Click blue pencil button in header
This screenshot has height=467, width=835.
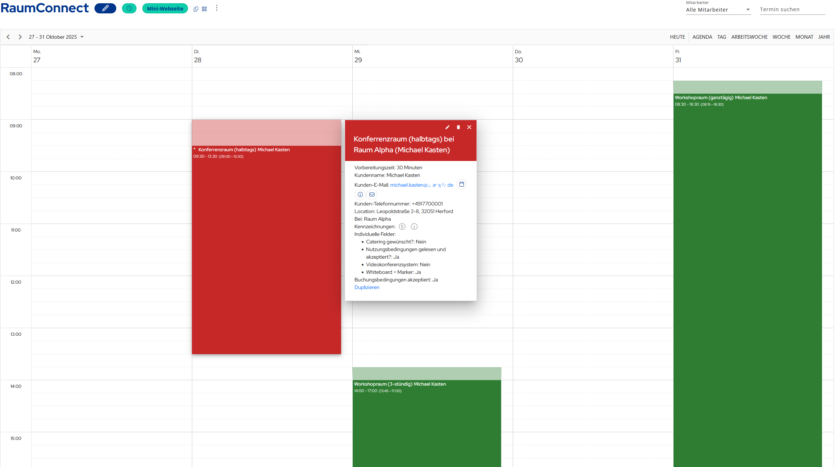[x=105, y=8]
